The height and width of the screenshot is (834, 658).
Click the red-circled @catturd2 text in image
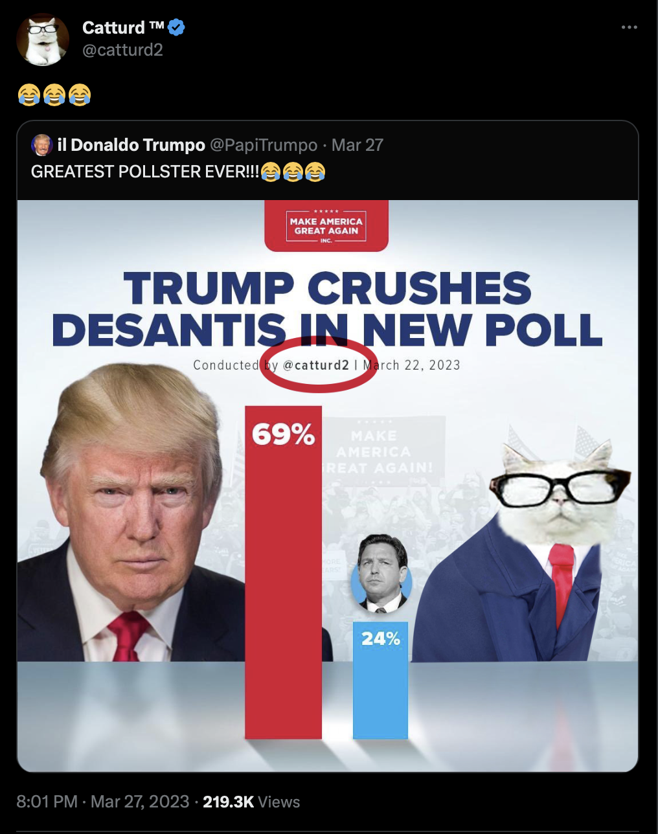[317, 365]
